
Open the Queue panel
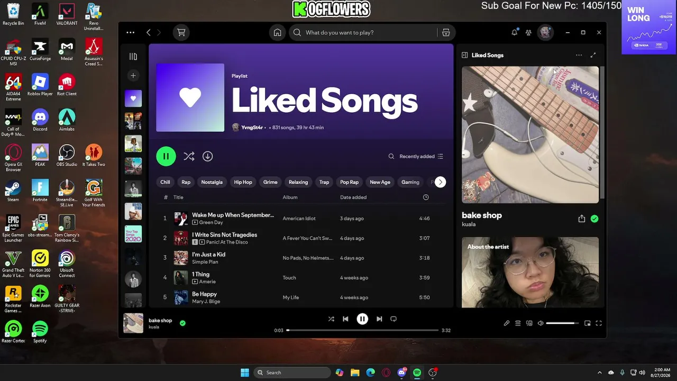518,323
